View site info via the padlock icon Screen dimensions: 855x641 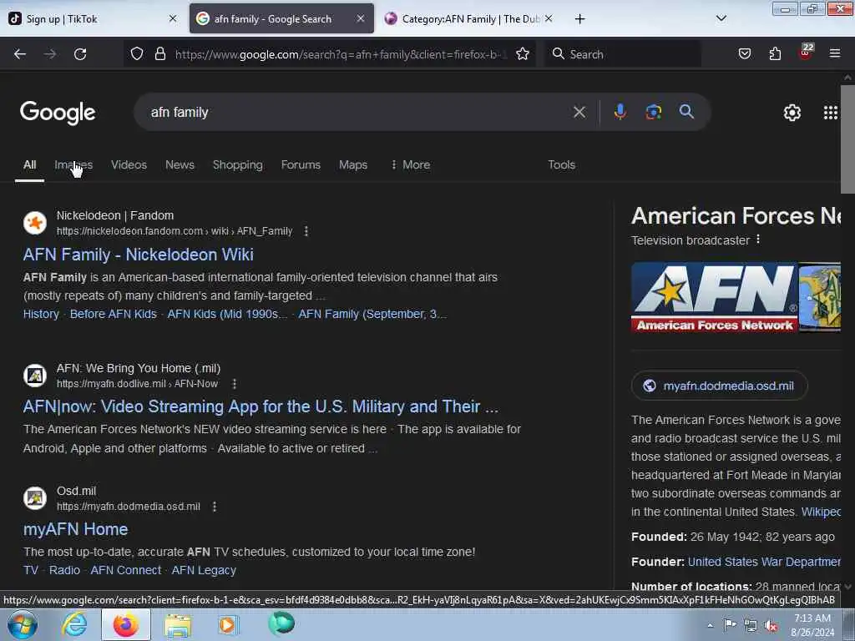click(159, 53)
